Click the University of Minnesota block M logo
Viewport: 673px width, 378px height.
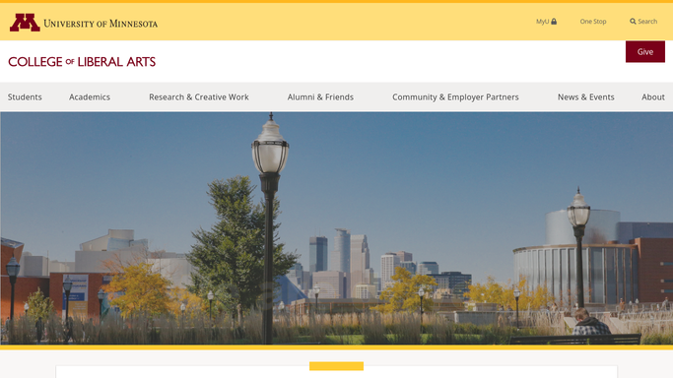click(x=25, y=23)
